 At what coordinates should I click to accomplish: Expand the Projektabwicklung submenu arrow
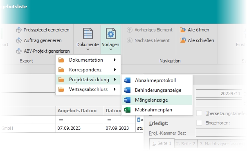tap(115, 80)
